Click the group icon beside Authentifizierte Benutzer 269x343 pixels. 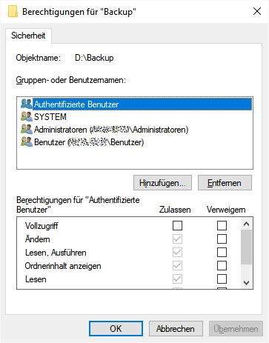[x=27, y=104]
